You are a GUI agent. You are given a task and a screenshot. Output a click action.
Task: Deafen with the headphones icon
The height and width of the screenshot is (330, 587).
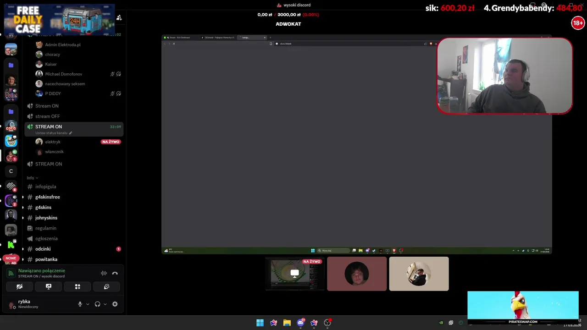[97, 304]
